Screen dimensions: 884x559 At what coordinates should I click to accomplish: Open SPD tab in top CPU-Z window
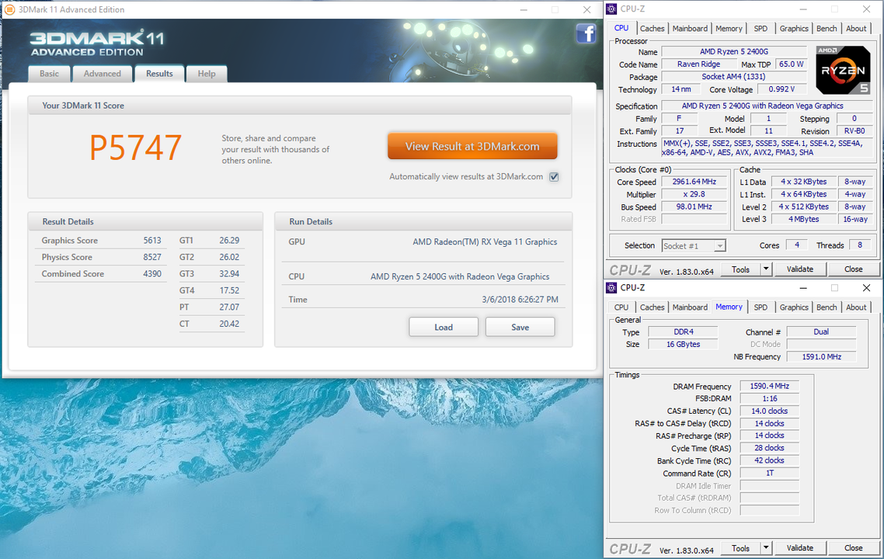click(x=760, y=29)
